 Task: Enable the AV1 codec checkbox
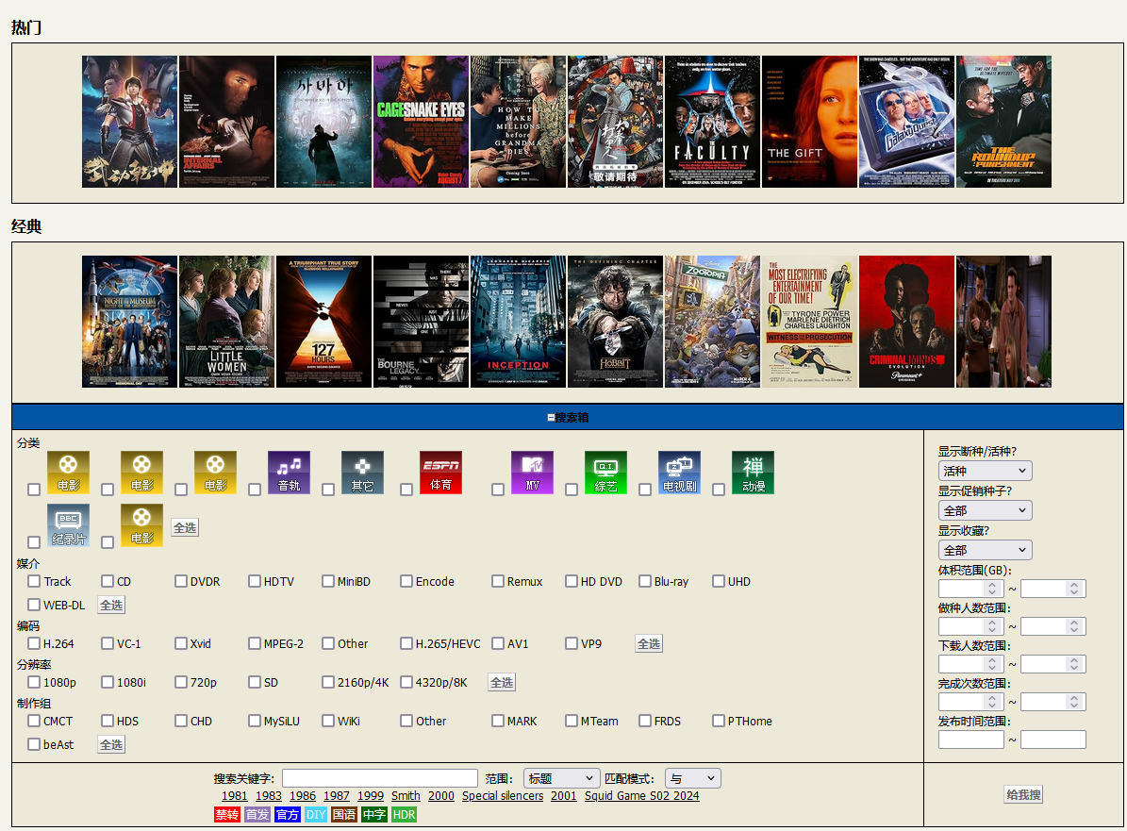tap(497, 643)
